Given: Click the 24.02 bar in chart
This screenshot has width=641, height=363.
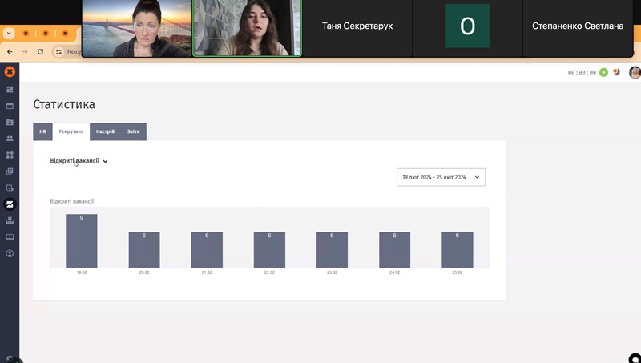Looking at the screenshot, I should pos(394,250).
